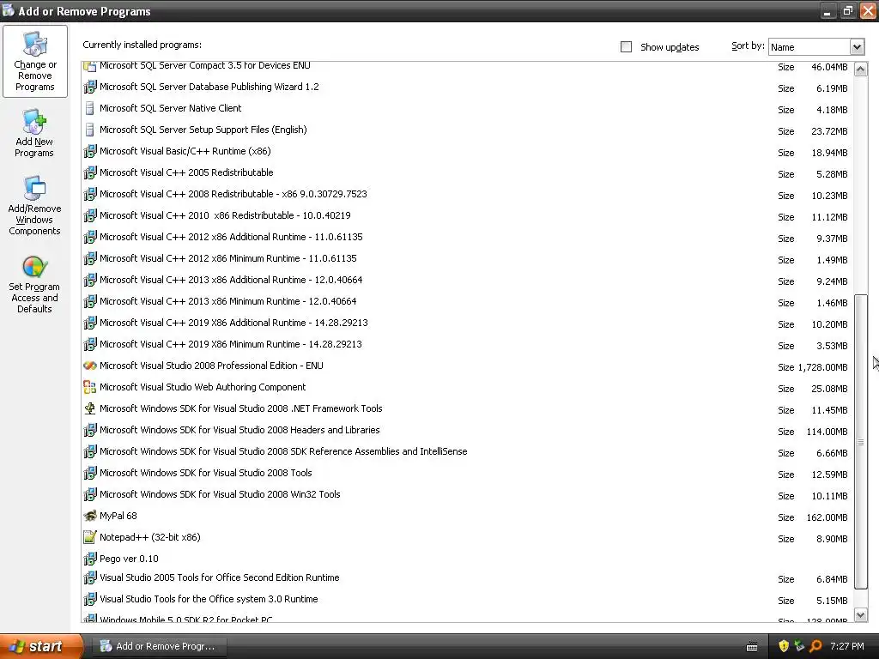Click icon of Visual C++ 2012 Additional Runtime
Screen dimensions: 879x659
pos(89,237)
